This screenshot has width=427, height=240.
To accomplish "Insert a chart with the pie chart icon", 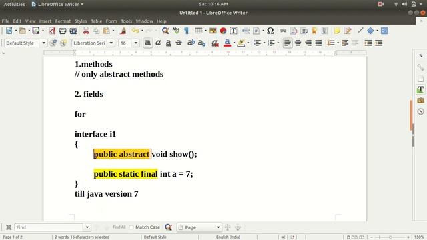I will (x=223, y=31).
